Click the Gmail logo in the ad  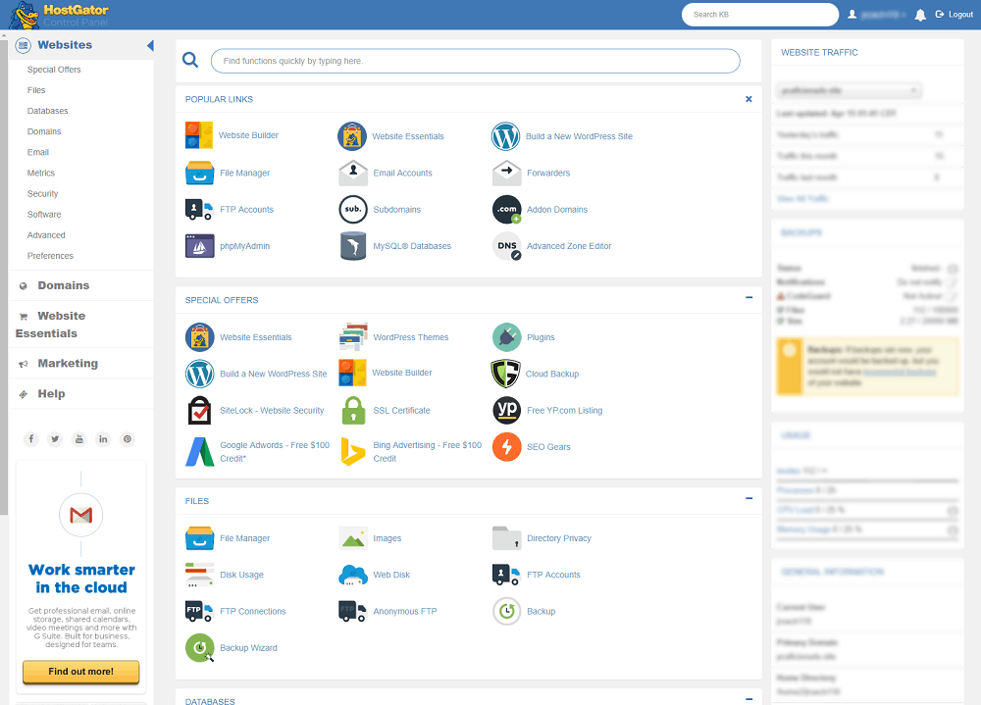(x=81, y=516)
